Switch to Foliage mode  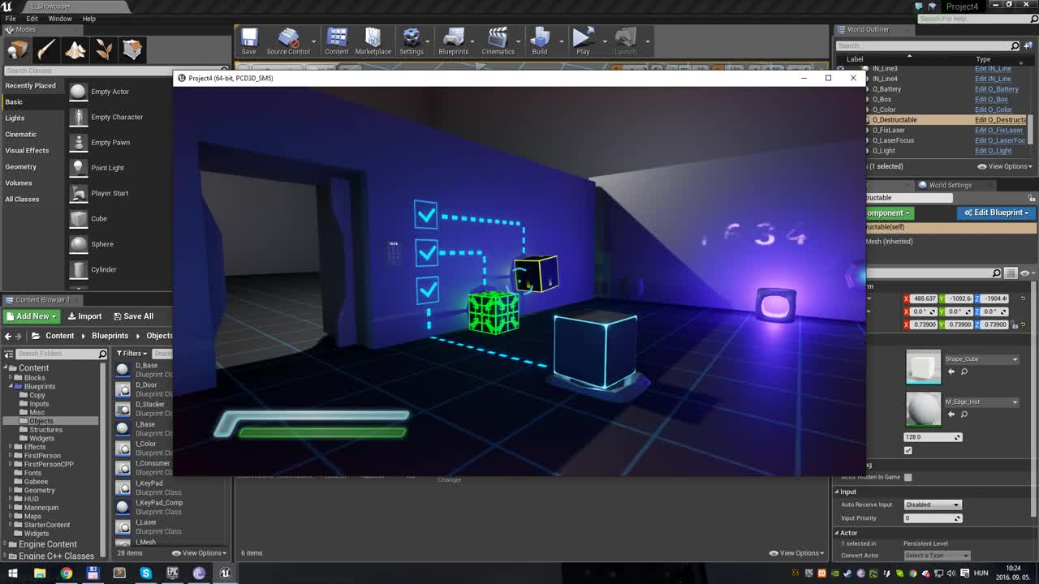104,49
